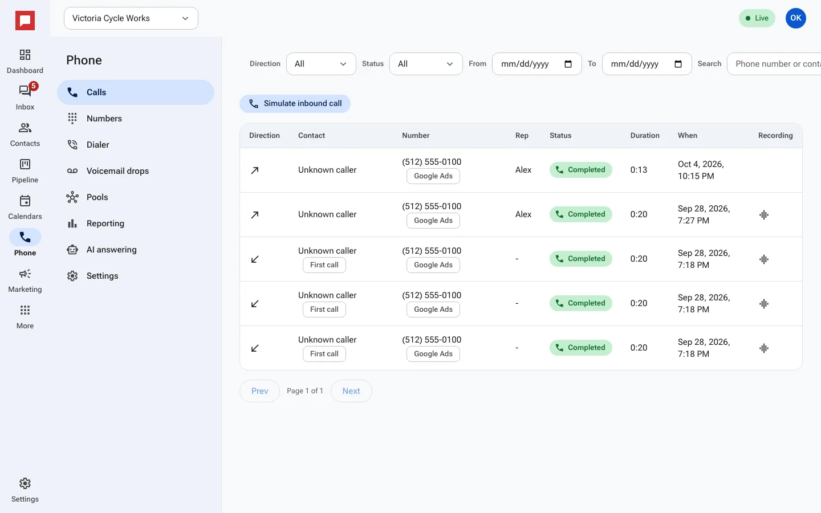Click the Google Ads tag on the 0:13 call
821x513 pixels.
[433, 176]
